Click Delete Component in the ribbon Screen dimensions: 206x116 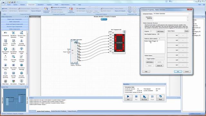coord(71,10)
